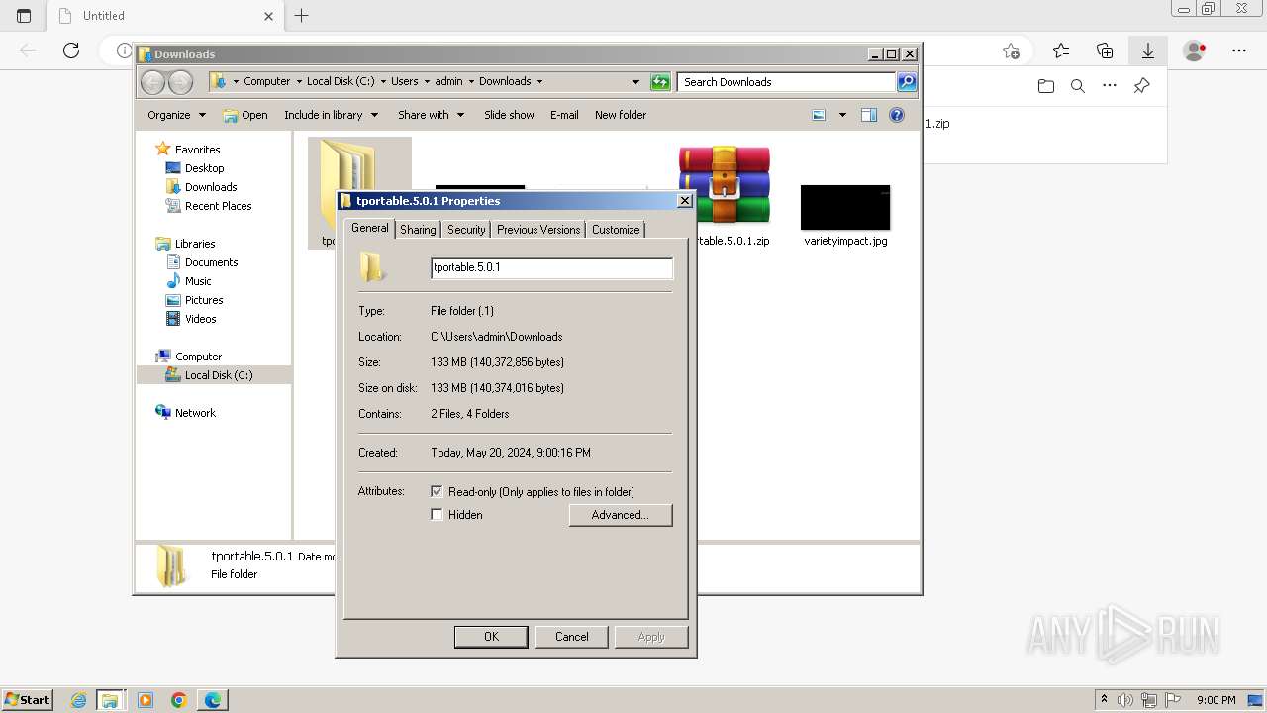
Task: Open Edge from the taskbar
Action: coord(212,700)
